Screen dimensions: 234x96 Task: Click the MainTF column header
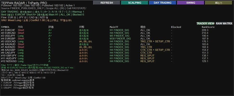[x=114, y=27]
